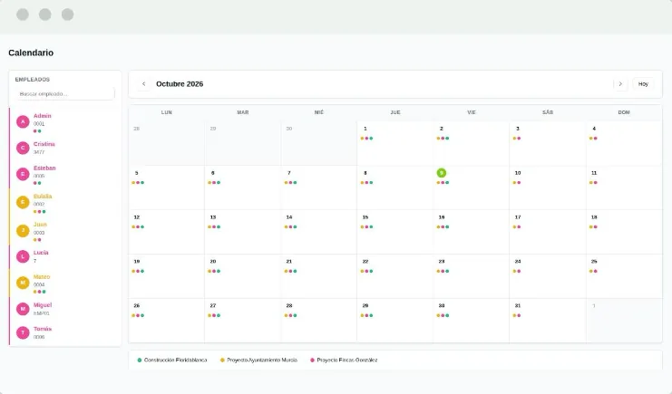The image size is (672, 394).
Task: Open October 29 day cell
Action: 395,321
